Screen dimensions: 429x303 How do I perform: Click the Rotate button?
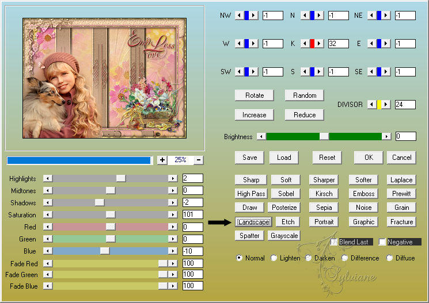pos(255,95)
